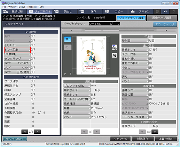Click the speaker volume icon in top bar
Screen dimensions: 180x147
pos(165,11)
